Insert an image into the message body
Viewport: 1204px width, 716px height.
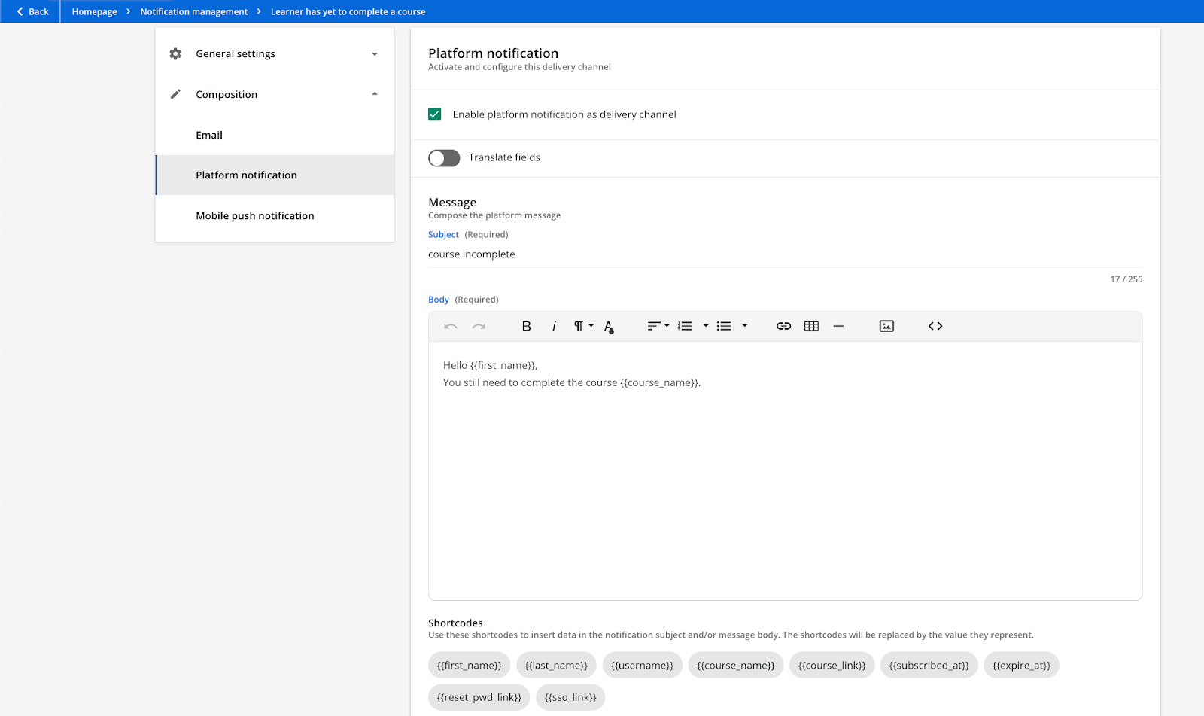click(886, 326)
